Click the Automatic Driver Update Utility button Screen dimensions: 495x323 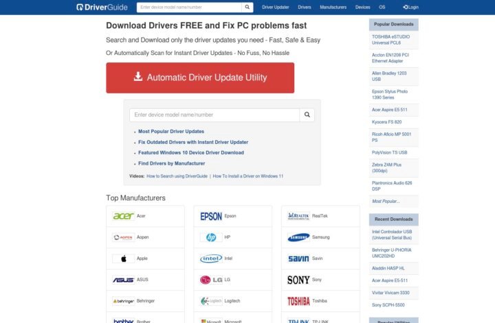tap(200, 77)
